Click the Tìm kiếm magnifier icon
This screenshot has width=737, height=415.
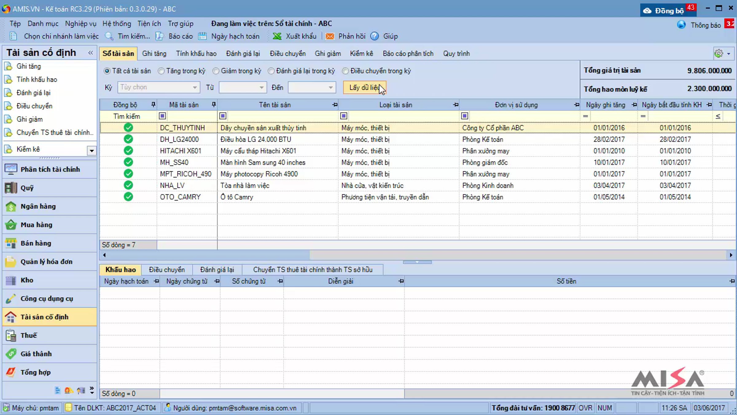[x=109, y=36]
